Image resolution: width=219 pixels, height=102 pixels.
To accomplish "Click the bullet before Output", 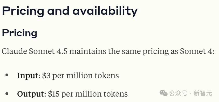I will click(7, 93).
